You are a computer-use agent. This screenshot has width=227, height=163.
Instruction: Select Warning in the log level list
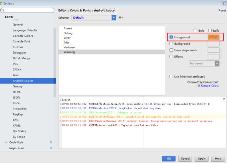pos(112,52)
